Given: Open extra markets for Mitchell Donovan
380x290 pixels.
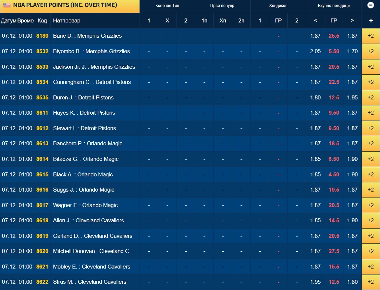Looking at the screenshot, I should coord(371,251).
